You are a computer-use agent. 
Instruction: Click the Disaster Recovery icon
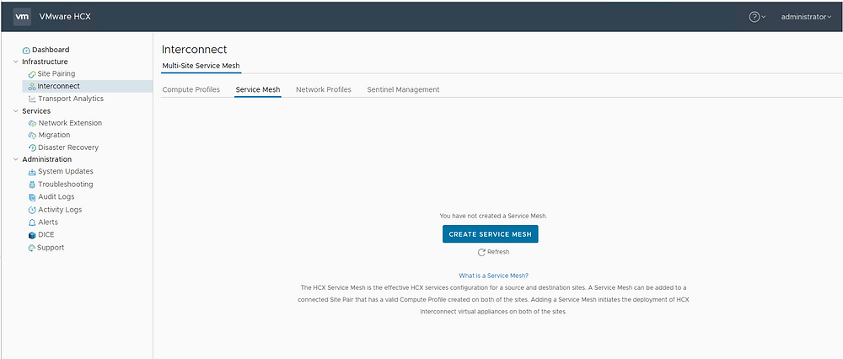(32, 147)
